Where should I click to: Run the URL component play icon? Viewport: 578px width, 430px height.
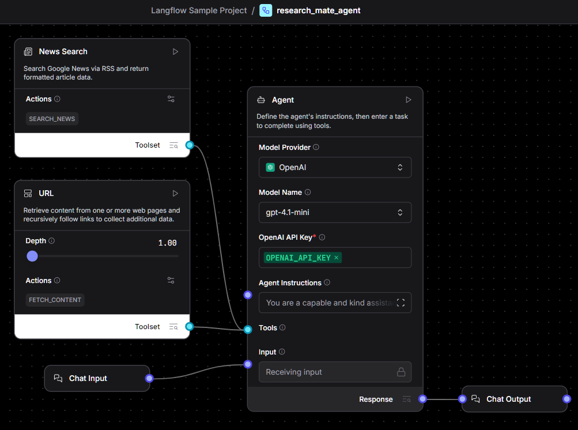click(176, 194)
